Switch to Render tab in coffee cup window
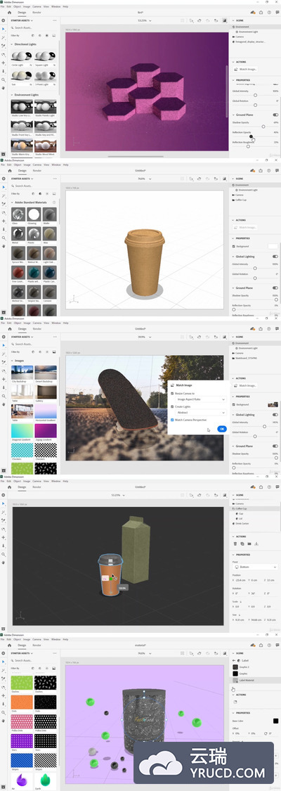Screen dimensions: 281x791 pyautogui.click(x=37, y=171)
